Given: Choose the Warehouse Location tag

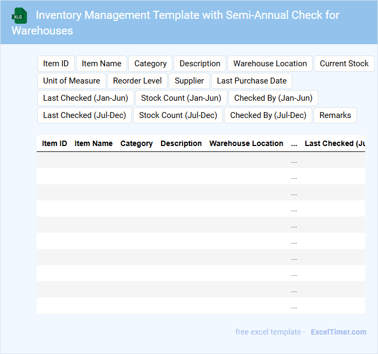Looking at the screenshot, I should 270,64.
